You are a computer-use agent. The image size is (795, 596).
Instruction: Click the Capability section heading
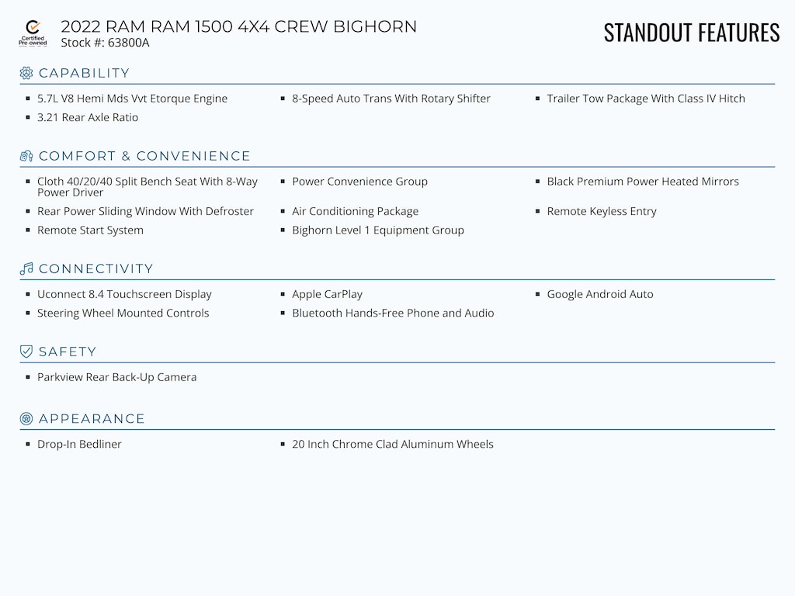pos(84,73)
